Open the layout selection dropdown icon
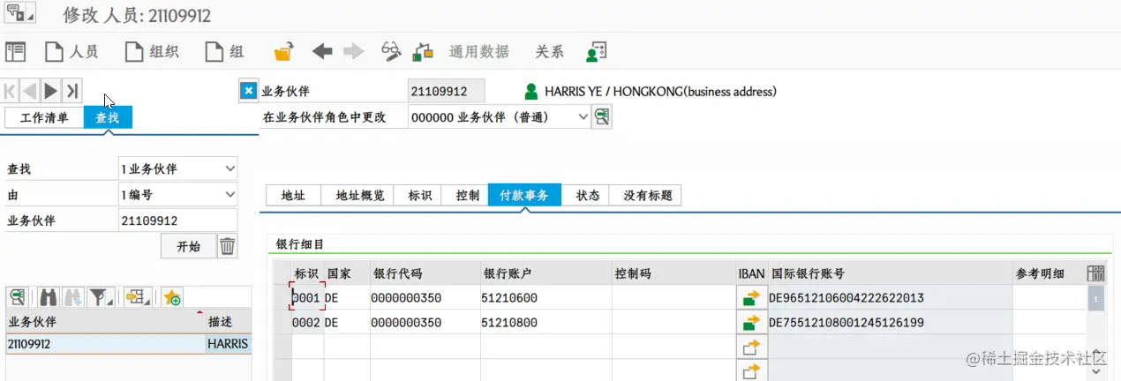 [138, 297]
